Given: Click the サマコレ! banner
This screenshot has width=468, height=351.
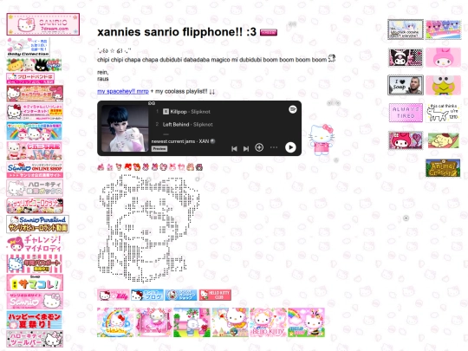Looking at the screenshot, I should (x=35, y=283).
